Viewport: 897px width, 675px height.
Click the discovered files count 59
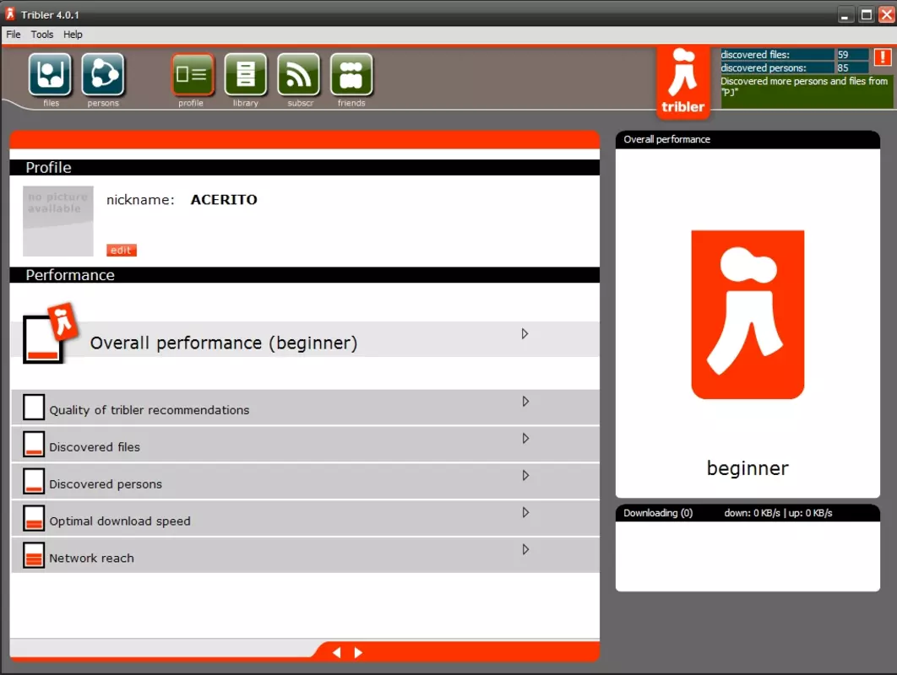851,54
